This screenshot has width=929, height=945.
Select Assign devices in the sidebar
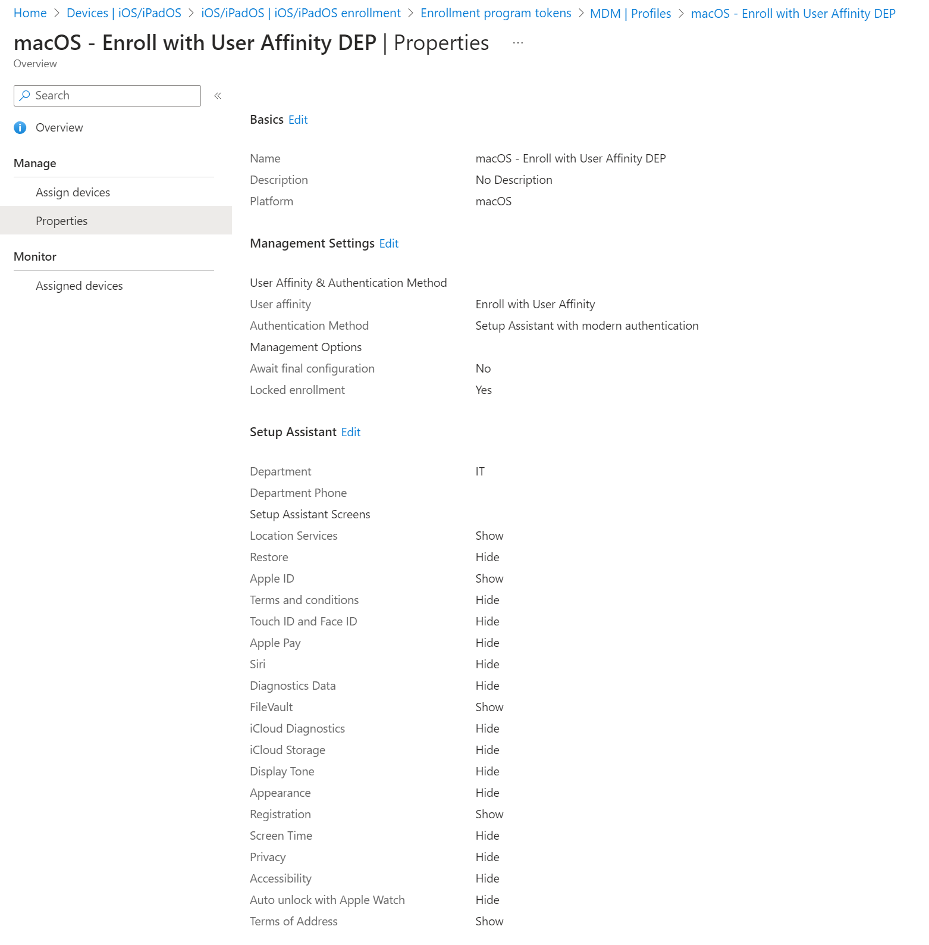point(73,192)
